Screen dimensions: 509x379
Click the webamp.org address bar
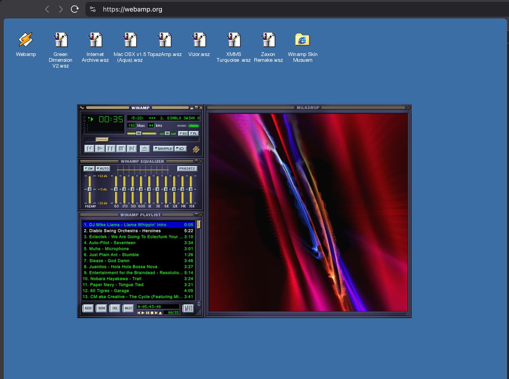tap(297, 9)
